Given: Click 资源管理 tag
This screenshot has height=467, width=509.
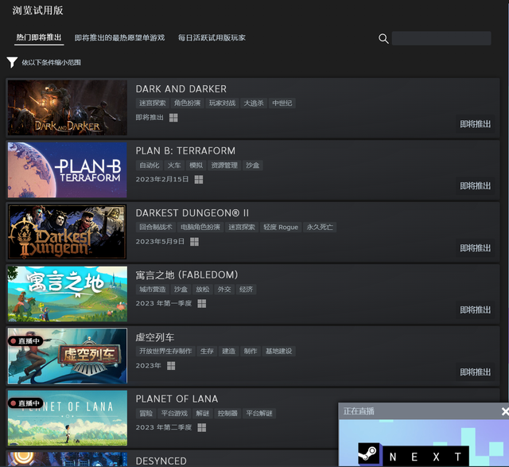Looking at the screenshot, I should tap(224, 165).
